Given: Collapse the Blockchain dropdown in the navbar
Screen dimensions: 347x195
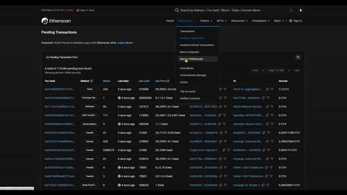Looking at the screenshot, I should [x=187, y=21].
